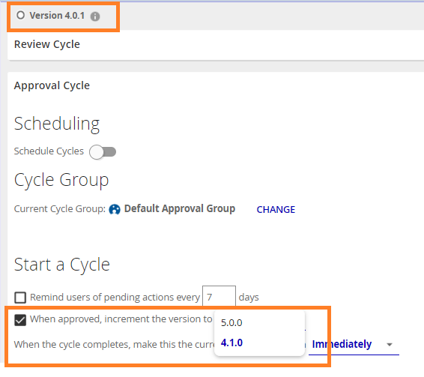Open the Immediately dropdown
The height and width of the screenshot is (377, 424).
(354, 345)
